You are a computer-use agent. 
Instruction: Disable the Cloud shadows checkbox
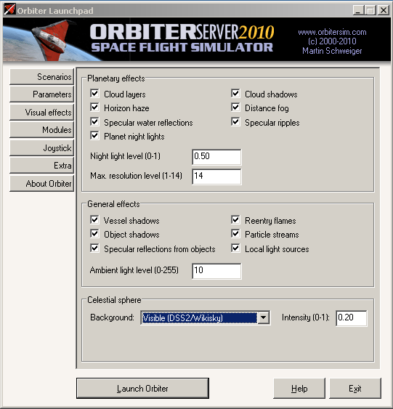point(235,94)
